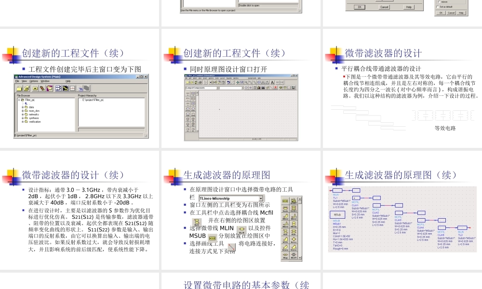482x289 pixels.
Task: Expand the data folder in File Browser
Action: [23, 107]
